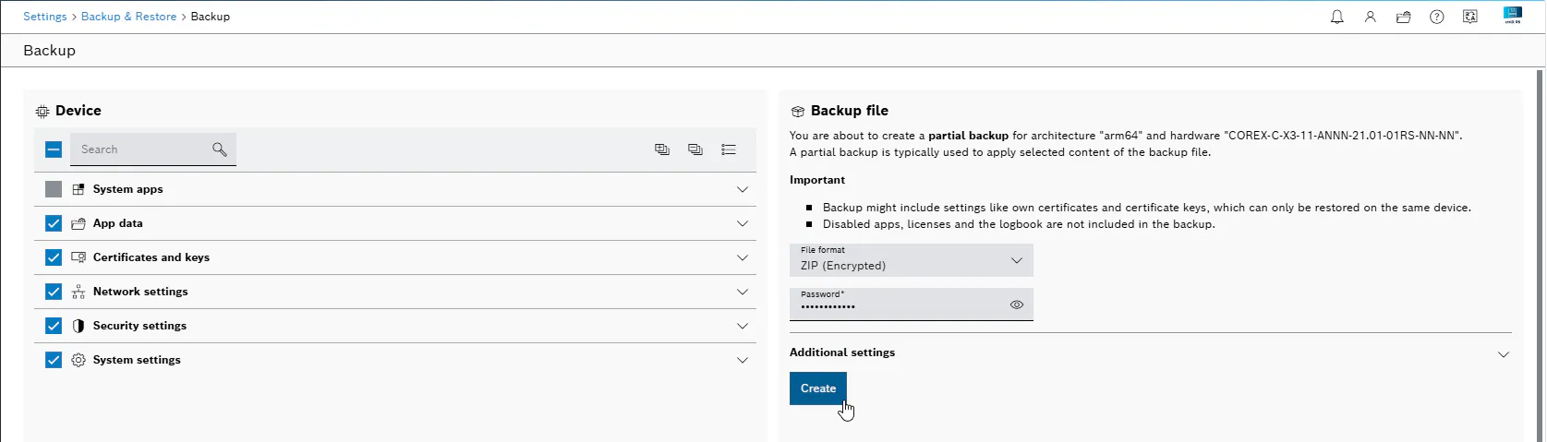Click the Create button
This screenshot has width=1547, height=442.
click(818, 388)
